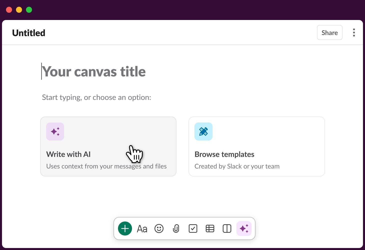Image resolution: width=365 pixels, height=250 pixels.
Task: Open the three-dot overflow menu
Action: pos(354,32)
